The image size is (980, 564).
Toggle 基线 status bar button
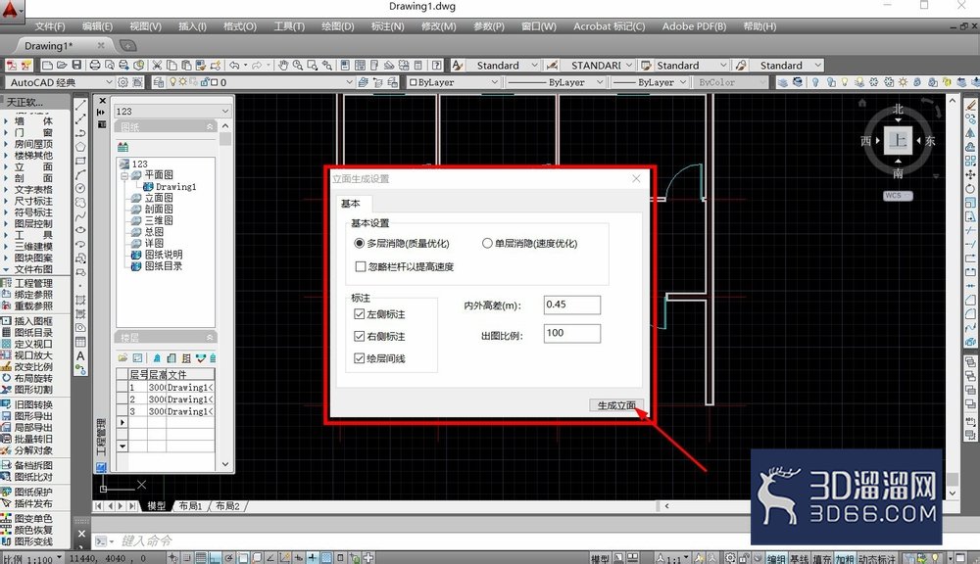(799, 558)
